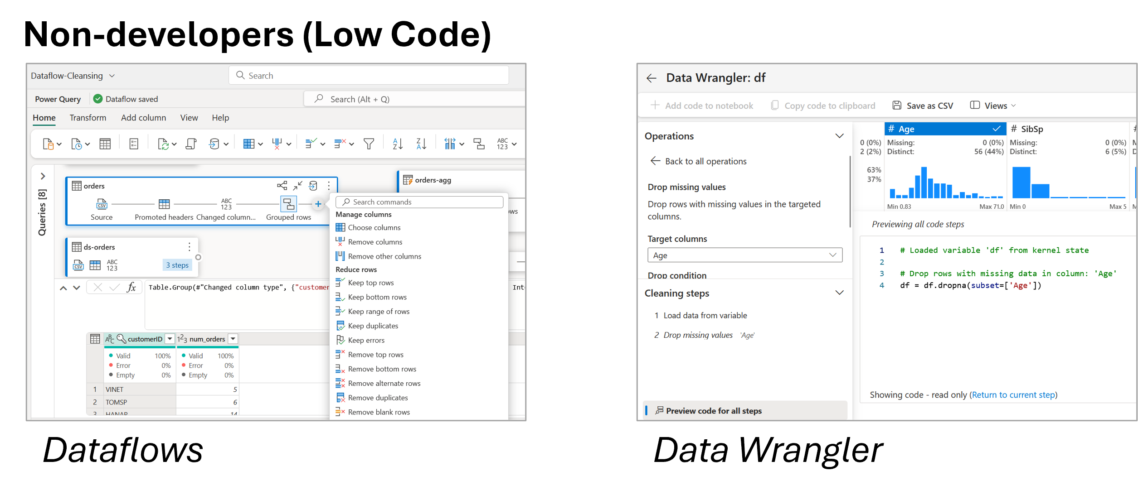Viewport: 1138px width, 495px height.
Task: Switch to the Transform ribbon tab
Action: [88, 118]
